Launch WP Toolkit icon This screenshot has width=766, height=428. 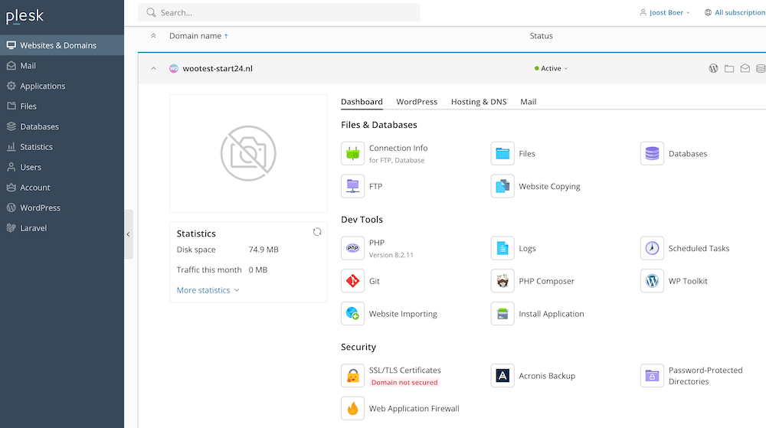tap(652, 281)
